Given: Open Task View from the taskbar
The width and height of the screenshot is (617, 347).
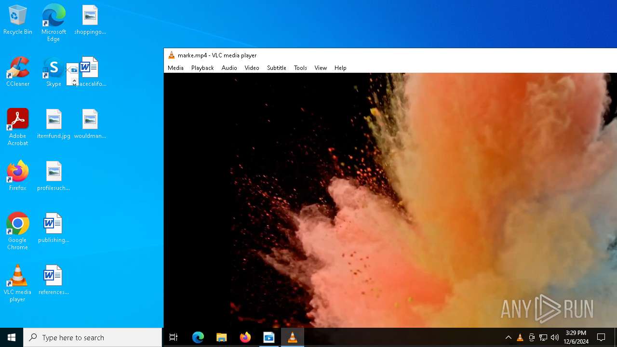Looking at the screenshot, I should point(174,337).
